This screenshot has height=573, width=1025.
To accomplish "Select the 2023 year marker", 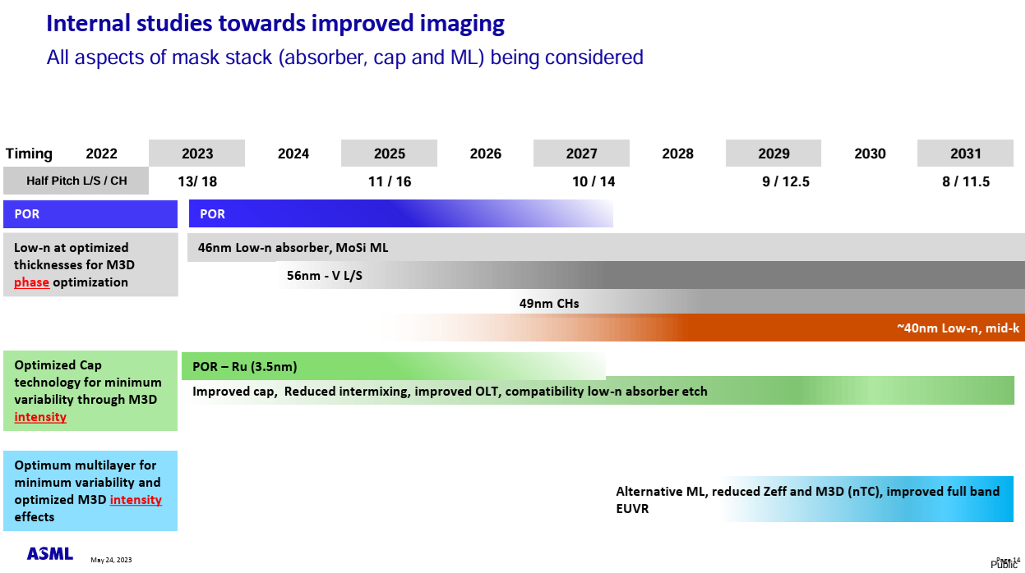I will pyautogui.click(x=196, y=154).
